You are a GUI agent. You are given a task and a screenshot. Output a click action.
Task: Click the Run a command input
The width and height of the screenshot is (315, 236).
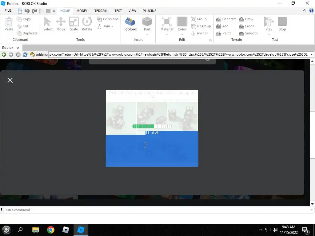coord(157,210)
